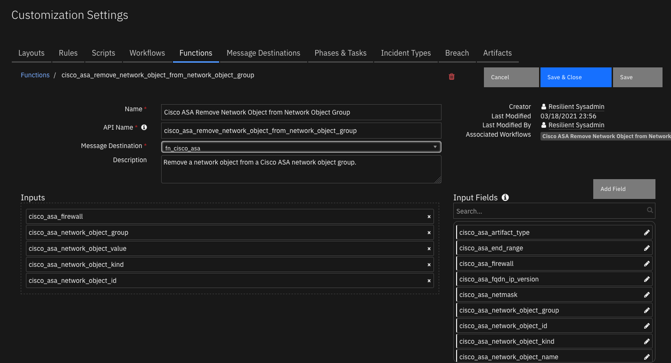Open Phases & Tasks tab
Viewport: 671px width, 363px height.
341,53
